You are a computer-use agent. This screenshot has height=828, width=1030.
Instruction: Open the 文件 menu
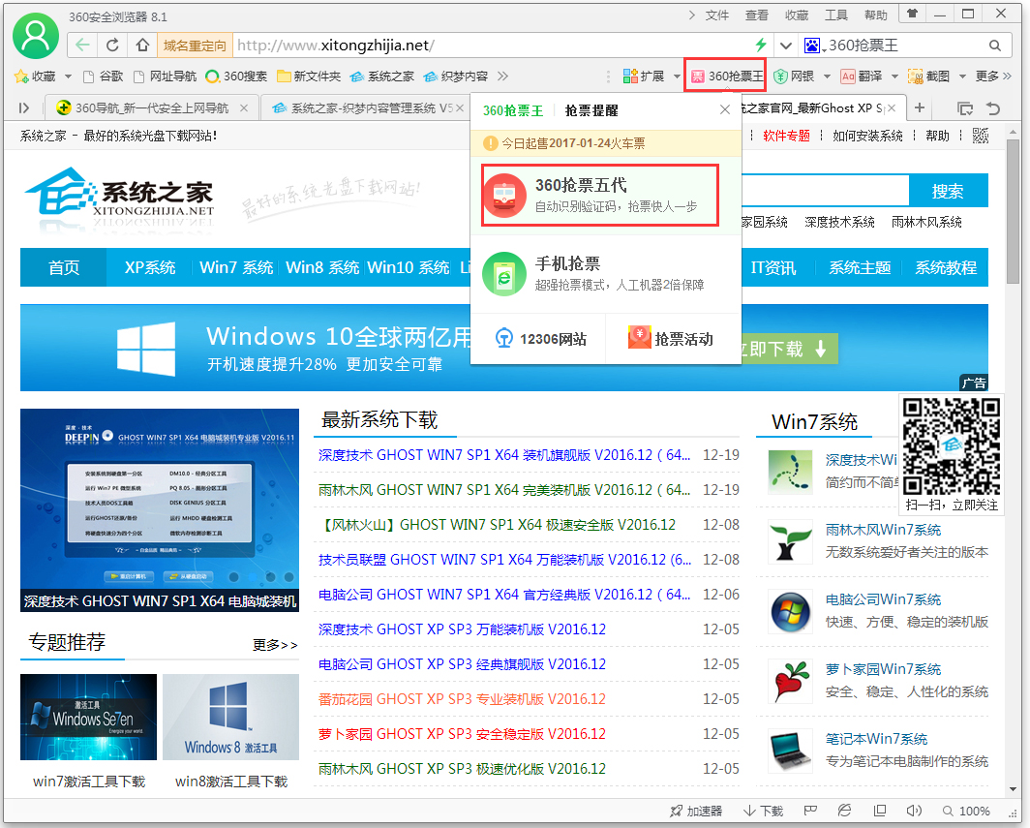(716, 15)
